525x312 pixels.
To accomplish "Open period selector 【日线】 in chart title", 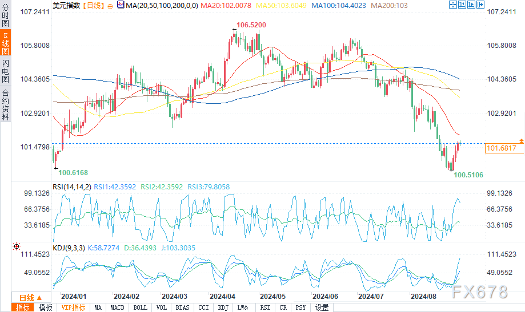I will coord(92,5).
